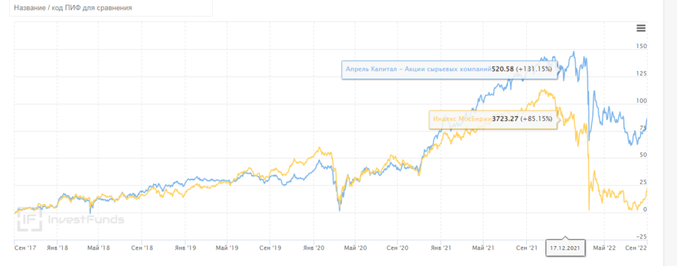Click the Янв '18 axis label

(57, 248)
